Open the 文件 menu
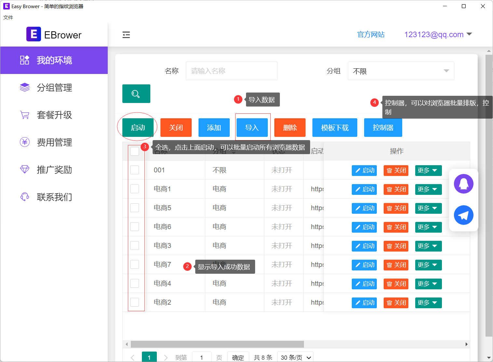 8,17
